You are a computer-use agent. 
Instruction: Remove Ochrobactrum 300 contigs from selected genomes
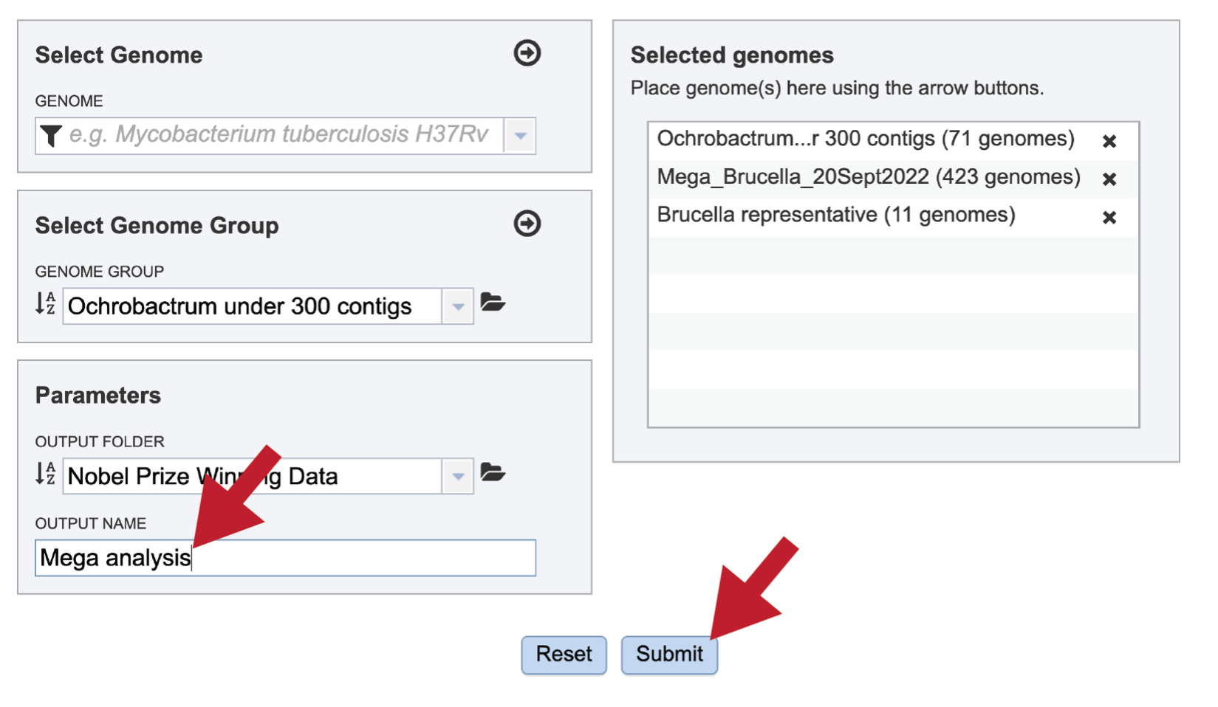pos(1109,141)
